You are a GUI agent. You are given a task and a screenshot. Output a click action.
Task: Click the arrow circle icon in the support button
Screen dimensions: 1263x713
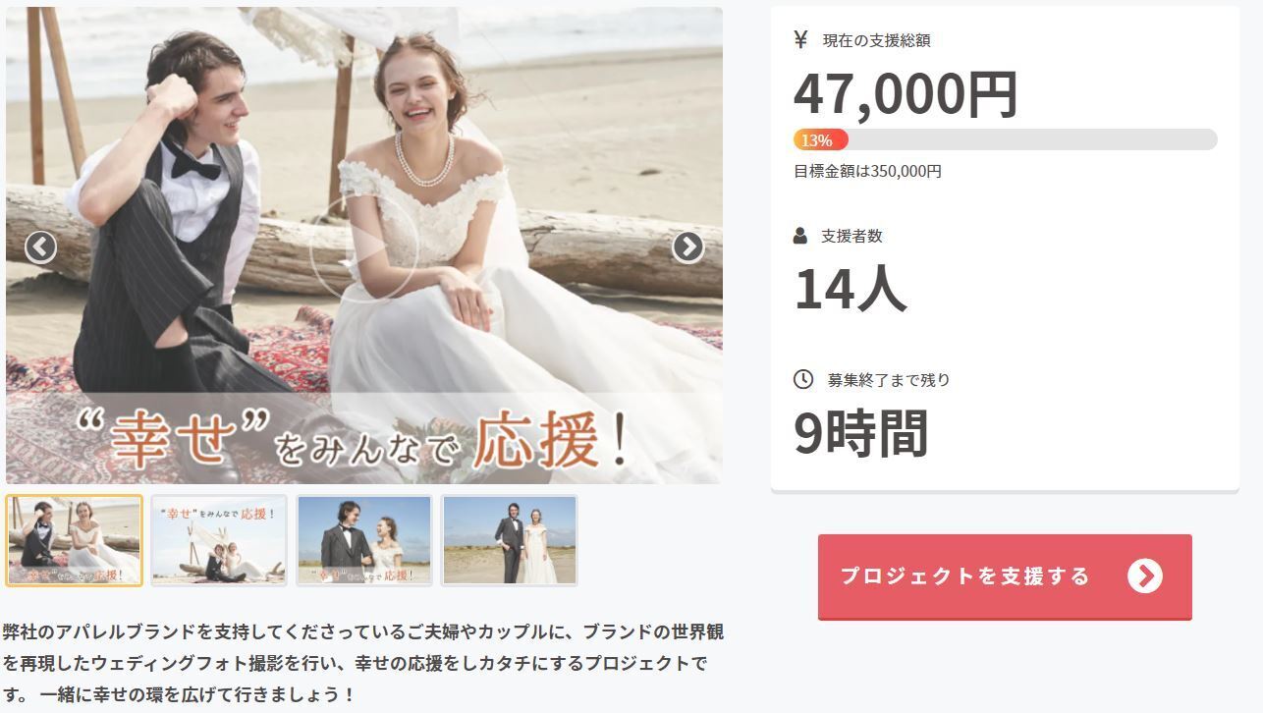click(1145, 576)
